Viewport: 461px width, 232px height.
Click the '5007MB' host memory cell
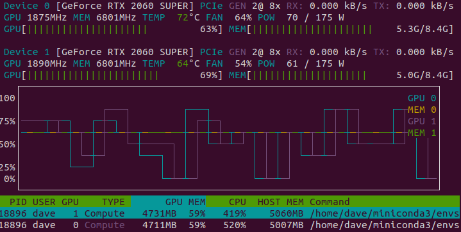[287, 225]
